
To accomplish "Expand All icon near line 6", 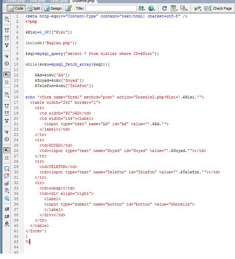I will (x=7, y=45).
